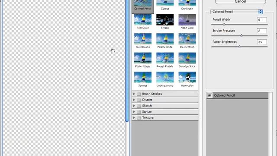The height and width of the screenshot is (156, 277).
Task: Click the Paper Brightness value field
Action: point(262,42)
